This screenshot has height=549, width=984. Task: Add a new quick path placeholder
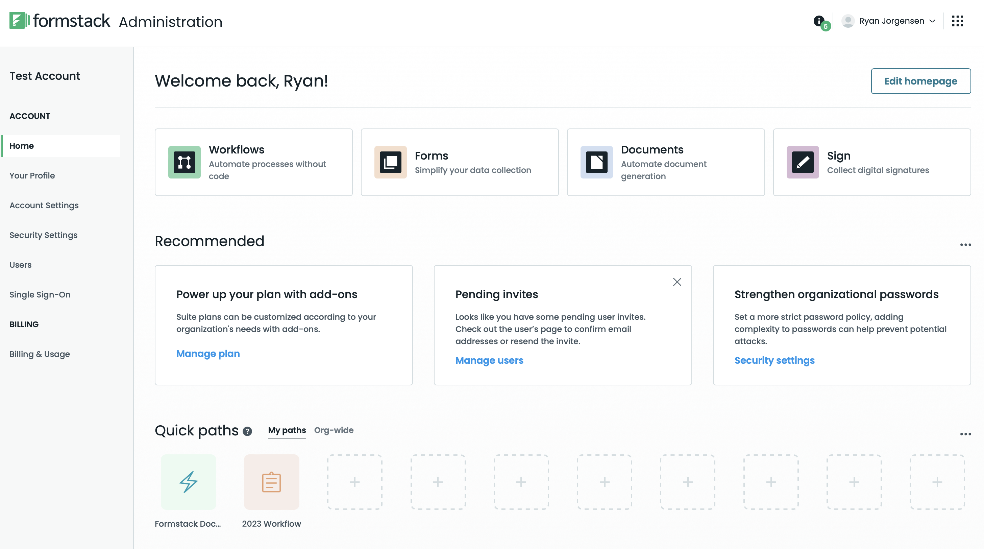(354, 482)
